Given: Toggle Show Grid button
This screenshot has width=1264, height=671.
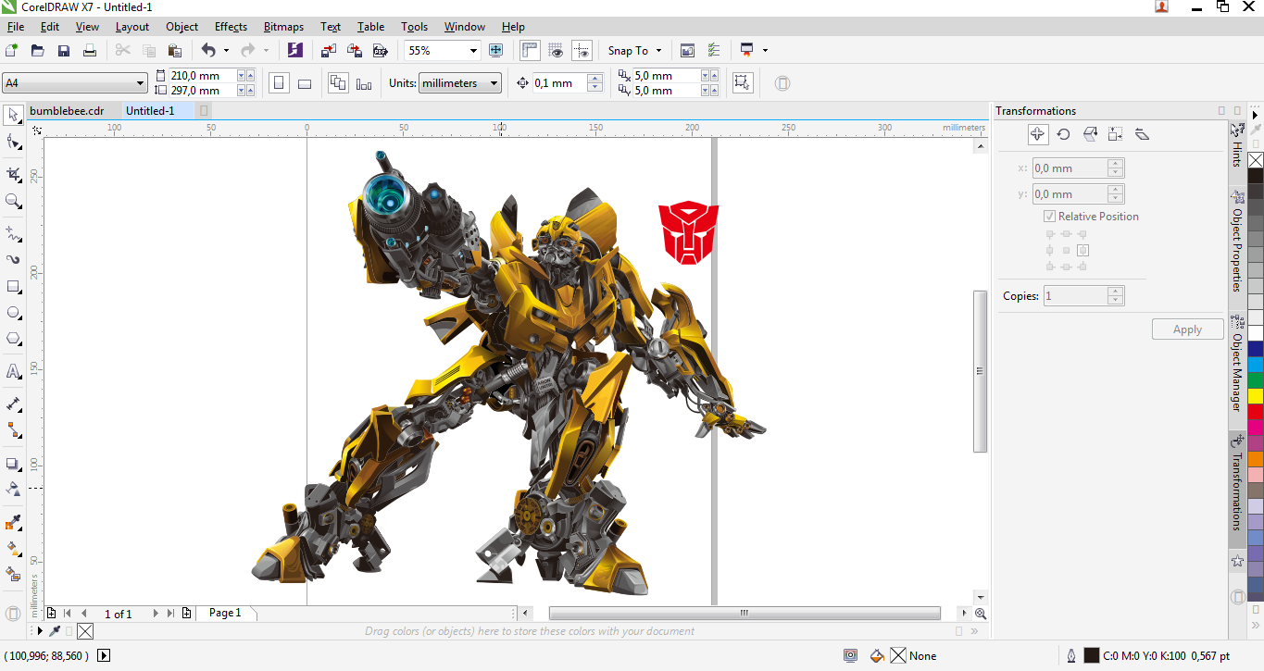Looking at the screenshot, I should [556, 51].
